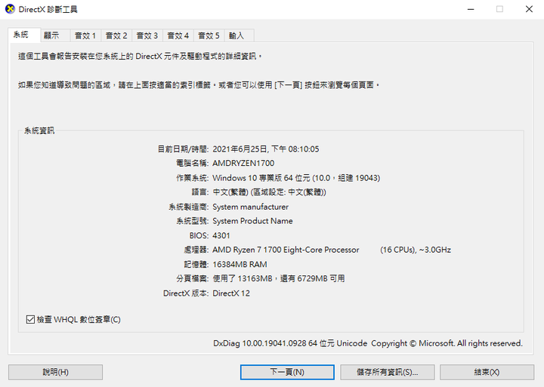Exit with the 結束(X) button
Viewport: 544px width, 387px height.
(487, 372)
